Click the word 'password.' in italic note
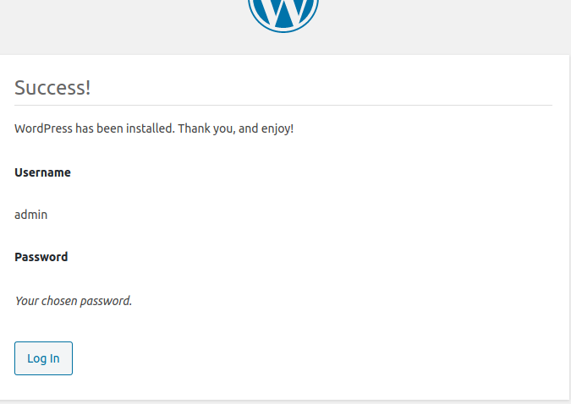This screenshot has height=404, width=571. tap(106, 302)
